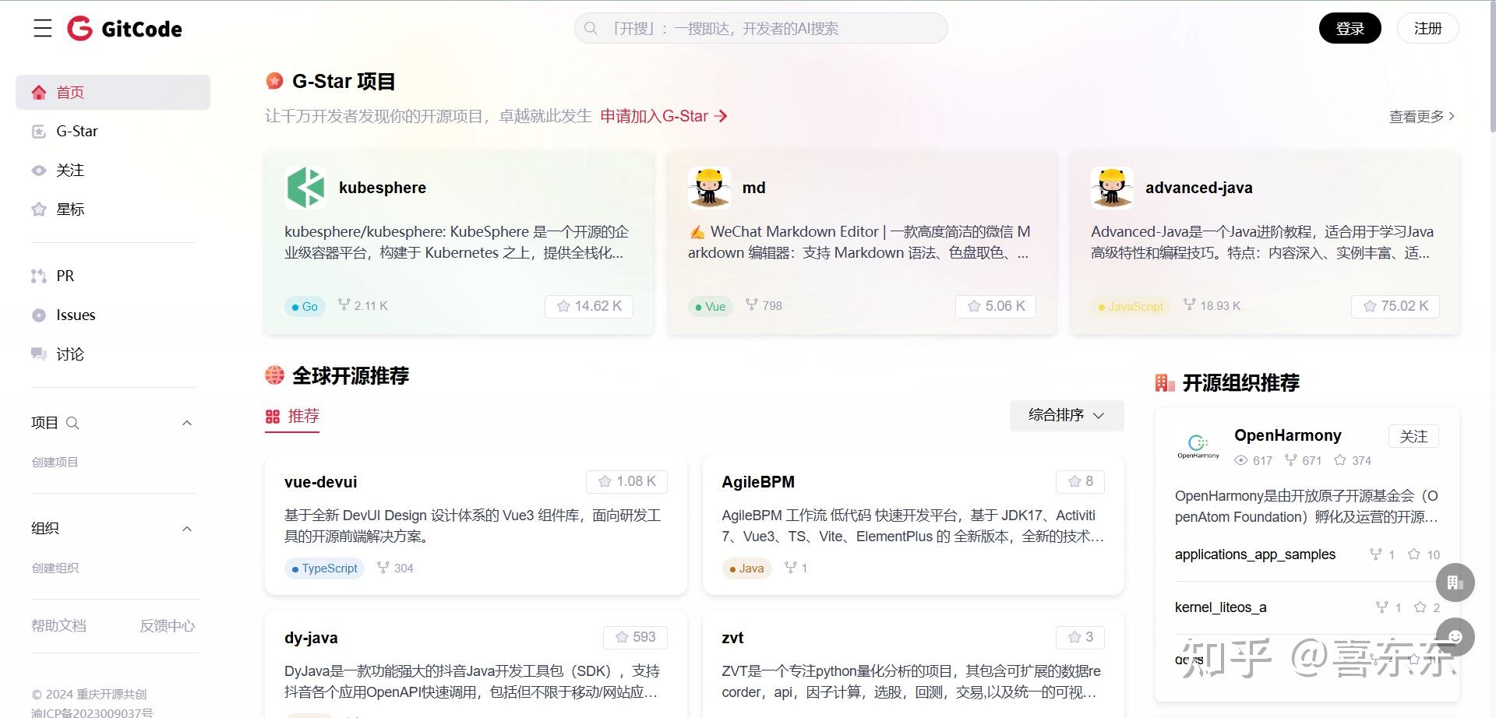This screenshot has height=718, width=1496.
Task: Click the 登录 login button
Action: pos(1350,29)
